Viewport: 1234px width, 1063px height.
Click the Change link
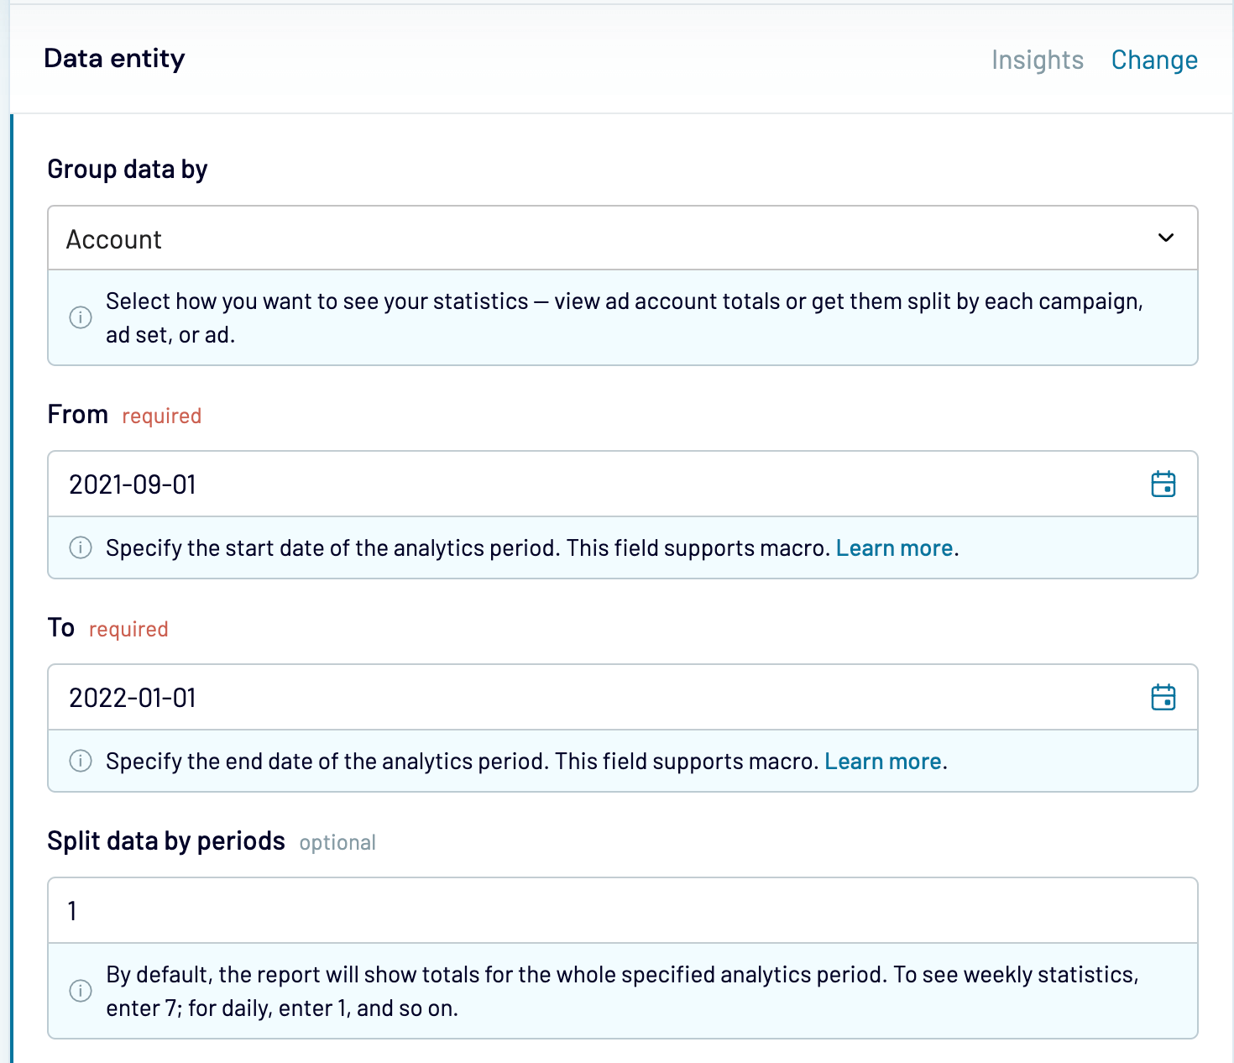[x=1154, y=60]
